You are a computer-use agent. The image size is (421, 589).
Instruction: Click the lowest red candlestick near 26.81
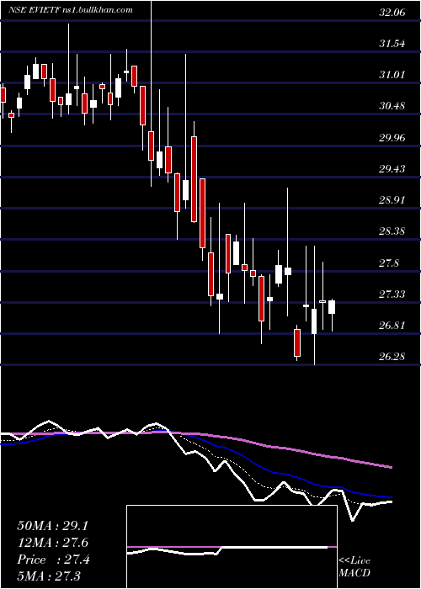297,342
